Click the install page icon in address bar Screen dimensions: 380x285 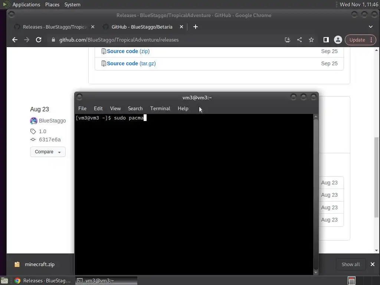[x=288, y=40]
